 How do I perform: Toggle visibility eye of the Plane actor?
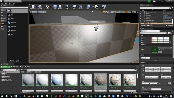tap(141, 14)
